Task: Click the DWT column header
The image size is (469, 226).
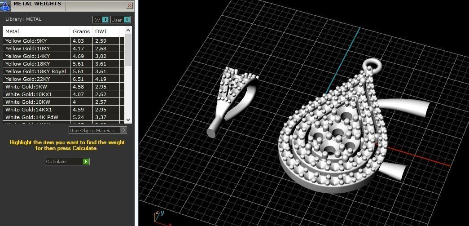Action: 106,31
